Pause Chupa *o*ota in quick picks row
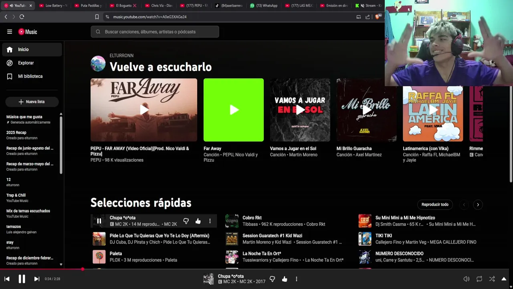This screenshot has height=289, width=513. [99, 221]
